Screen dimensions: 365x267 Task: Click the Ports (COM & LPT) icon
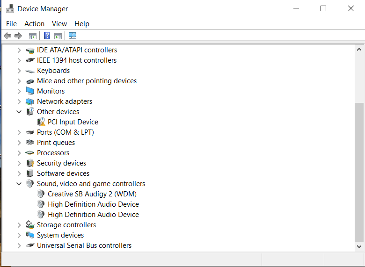point(30,132)
